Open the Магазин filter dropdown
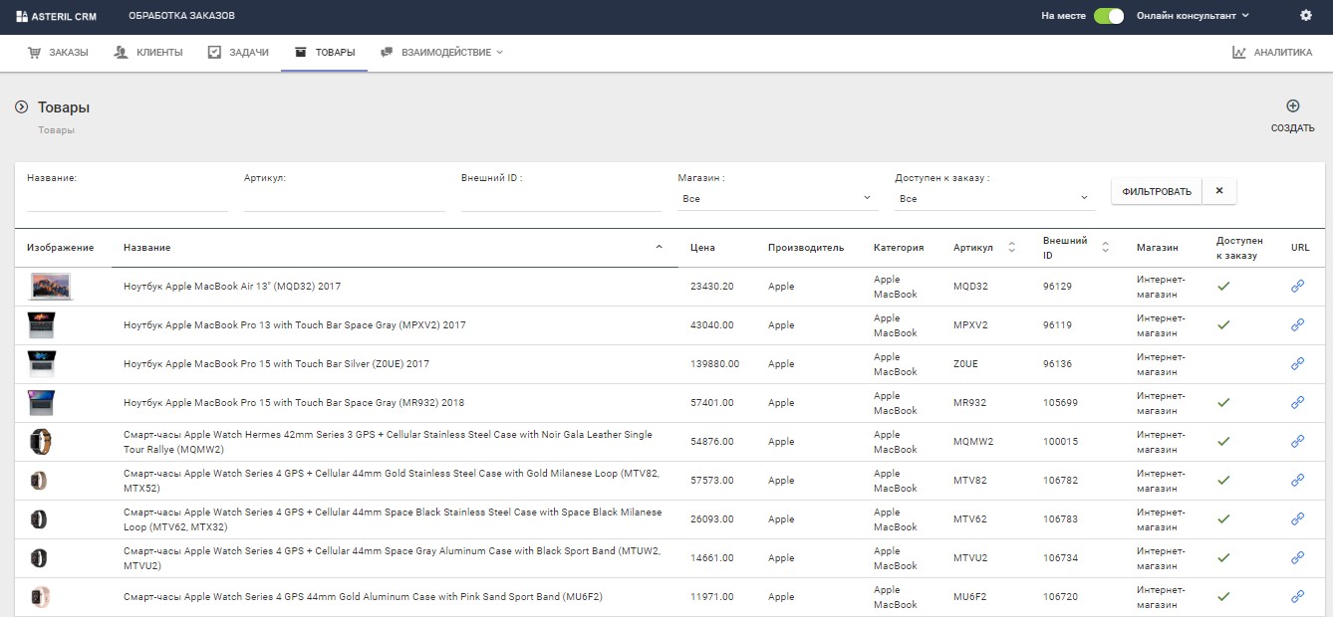 point(777,199)
